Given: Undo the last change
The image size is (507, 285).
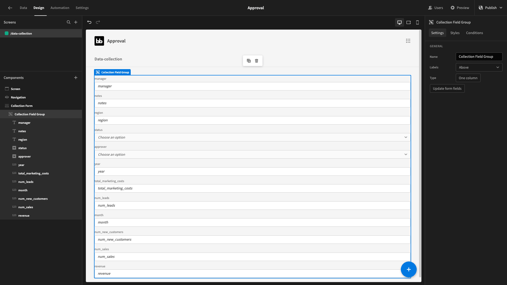Looking at the screenshot, I should click(89, 22).
